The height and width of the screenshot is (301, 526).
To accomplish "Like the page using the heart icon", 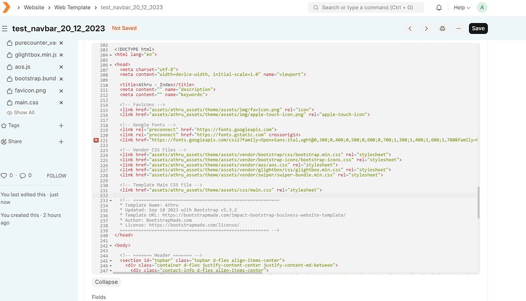I will pos(4,175).
